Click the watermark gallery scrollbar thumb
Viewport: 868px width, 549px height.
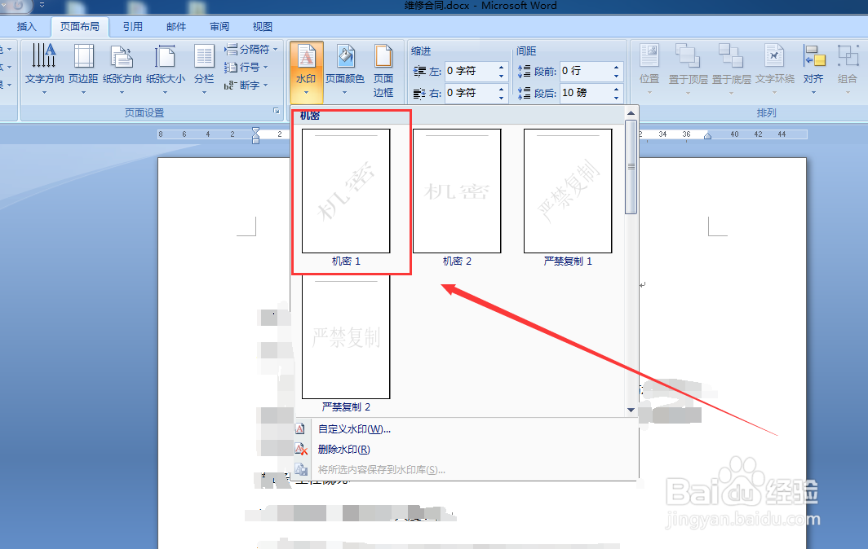[x=631, y=166]
